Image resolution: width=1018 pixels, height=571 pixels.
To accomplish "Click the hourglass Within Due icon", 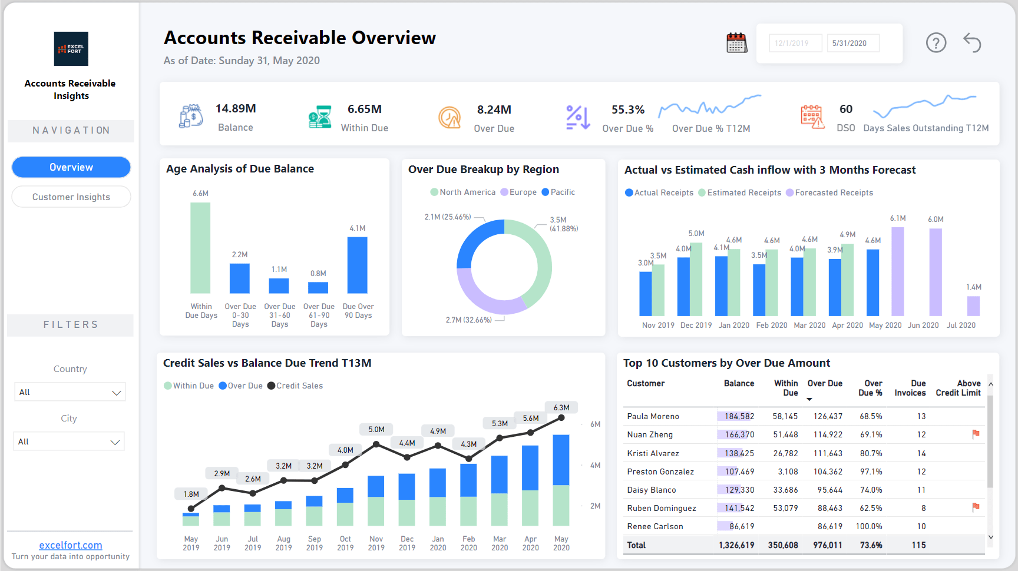I will tap(319, 116).
